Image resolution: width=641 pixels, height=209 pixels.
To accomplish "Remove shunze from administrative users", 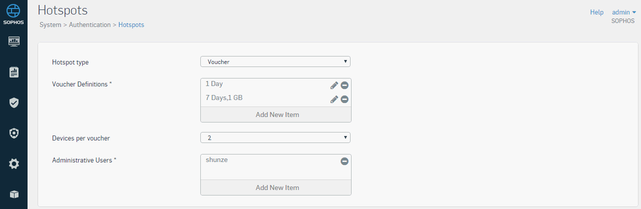I will pyautogui.click(x=345, y=161).
